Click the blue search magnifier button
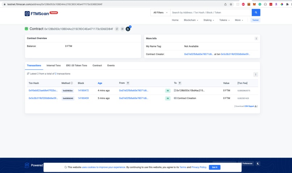The image size is (292, 173). [x=256, y=12]
